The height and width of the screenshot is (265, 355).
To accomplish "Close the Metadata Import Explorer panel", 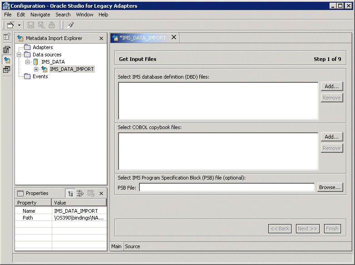I will (x=101, y=39).
